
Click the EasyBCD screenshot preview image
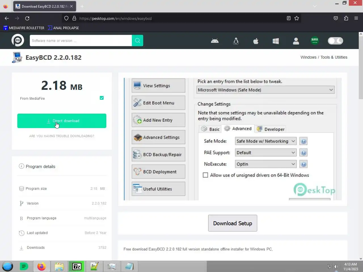tap(233, 139)
